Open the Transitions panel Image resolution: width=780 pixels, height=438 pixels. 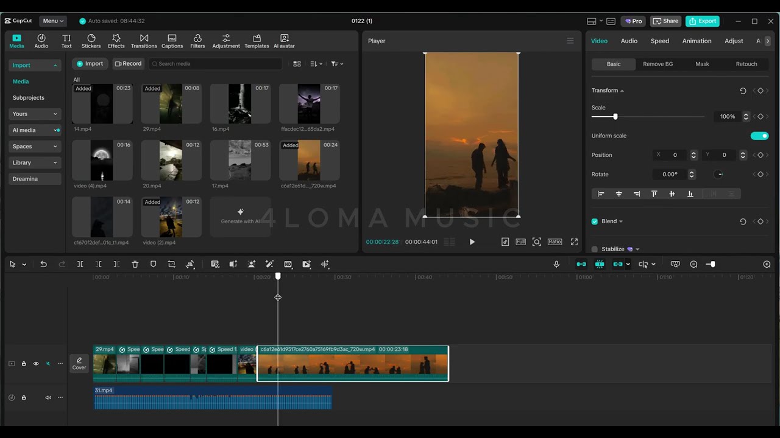tap(144, 41)
